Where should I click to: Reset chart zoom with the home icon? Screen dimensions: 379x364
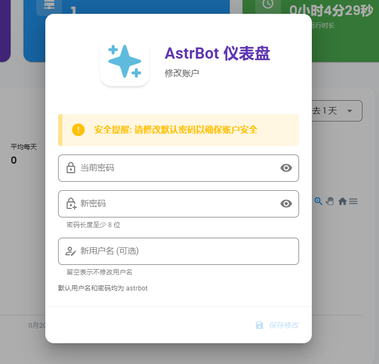click(x=342, y=201)
